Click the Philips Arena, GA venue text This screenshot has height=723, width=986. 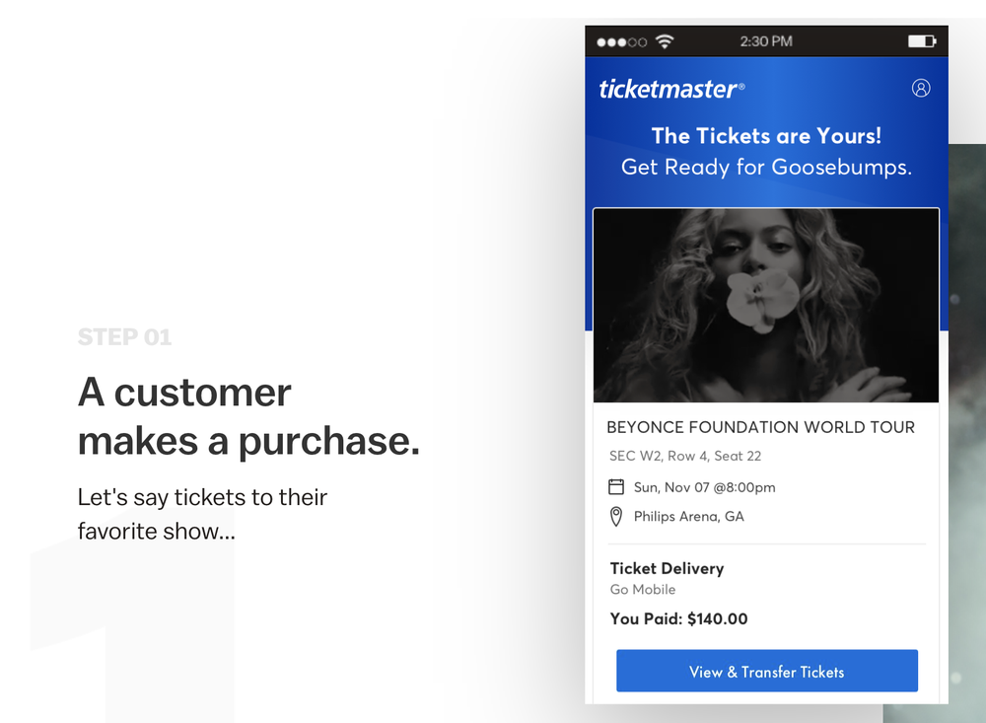(x=688, y=517)
